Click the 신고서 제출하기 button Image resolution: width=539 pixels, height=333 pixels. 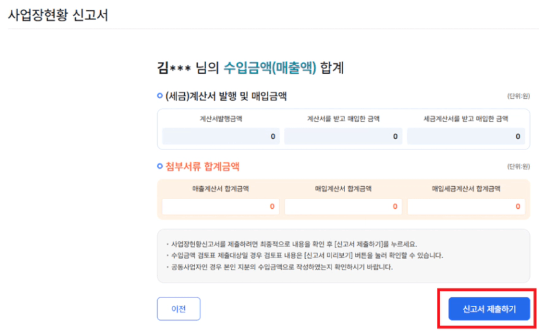click(489, 309)
